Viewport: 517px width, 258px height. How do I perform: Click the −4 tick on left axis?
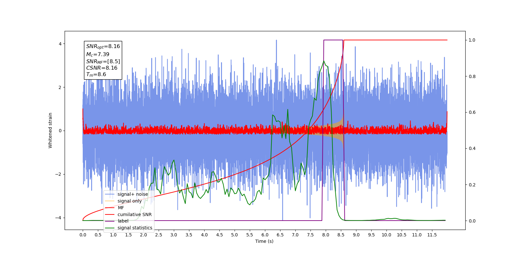coord(58,218)
